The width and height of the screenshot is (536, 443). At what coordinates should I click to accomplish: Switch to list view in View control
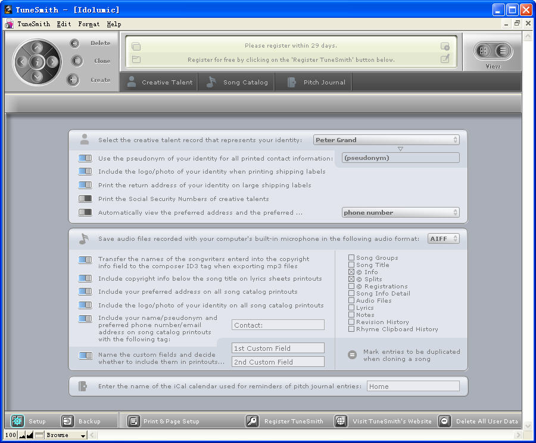pos(502,51)
